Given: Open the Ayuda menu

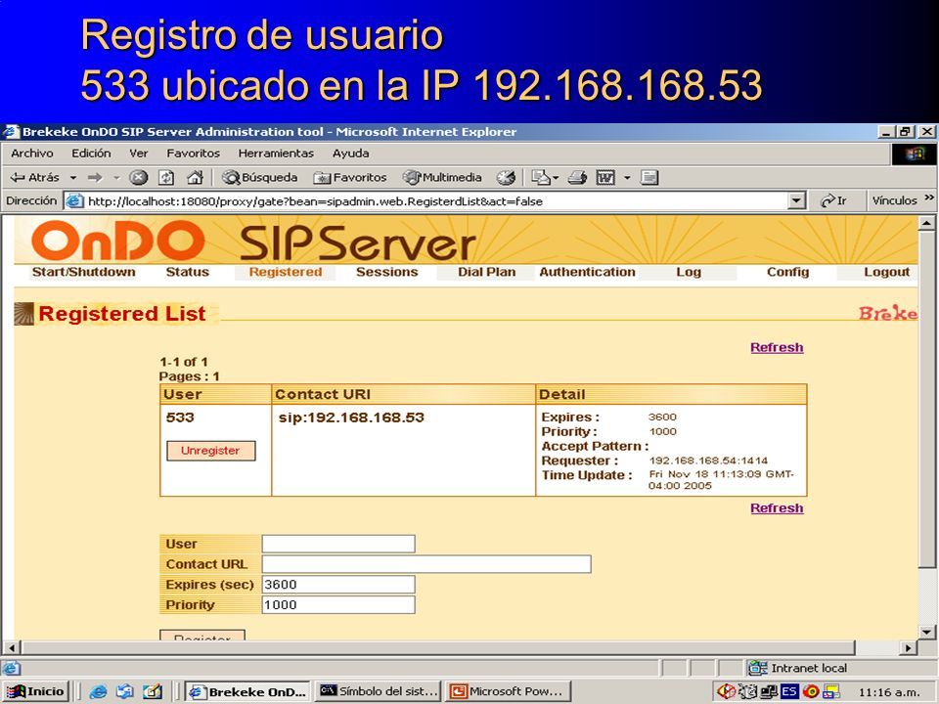Looking at the screenshot, I should (351, 154).
